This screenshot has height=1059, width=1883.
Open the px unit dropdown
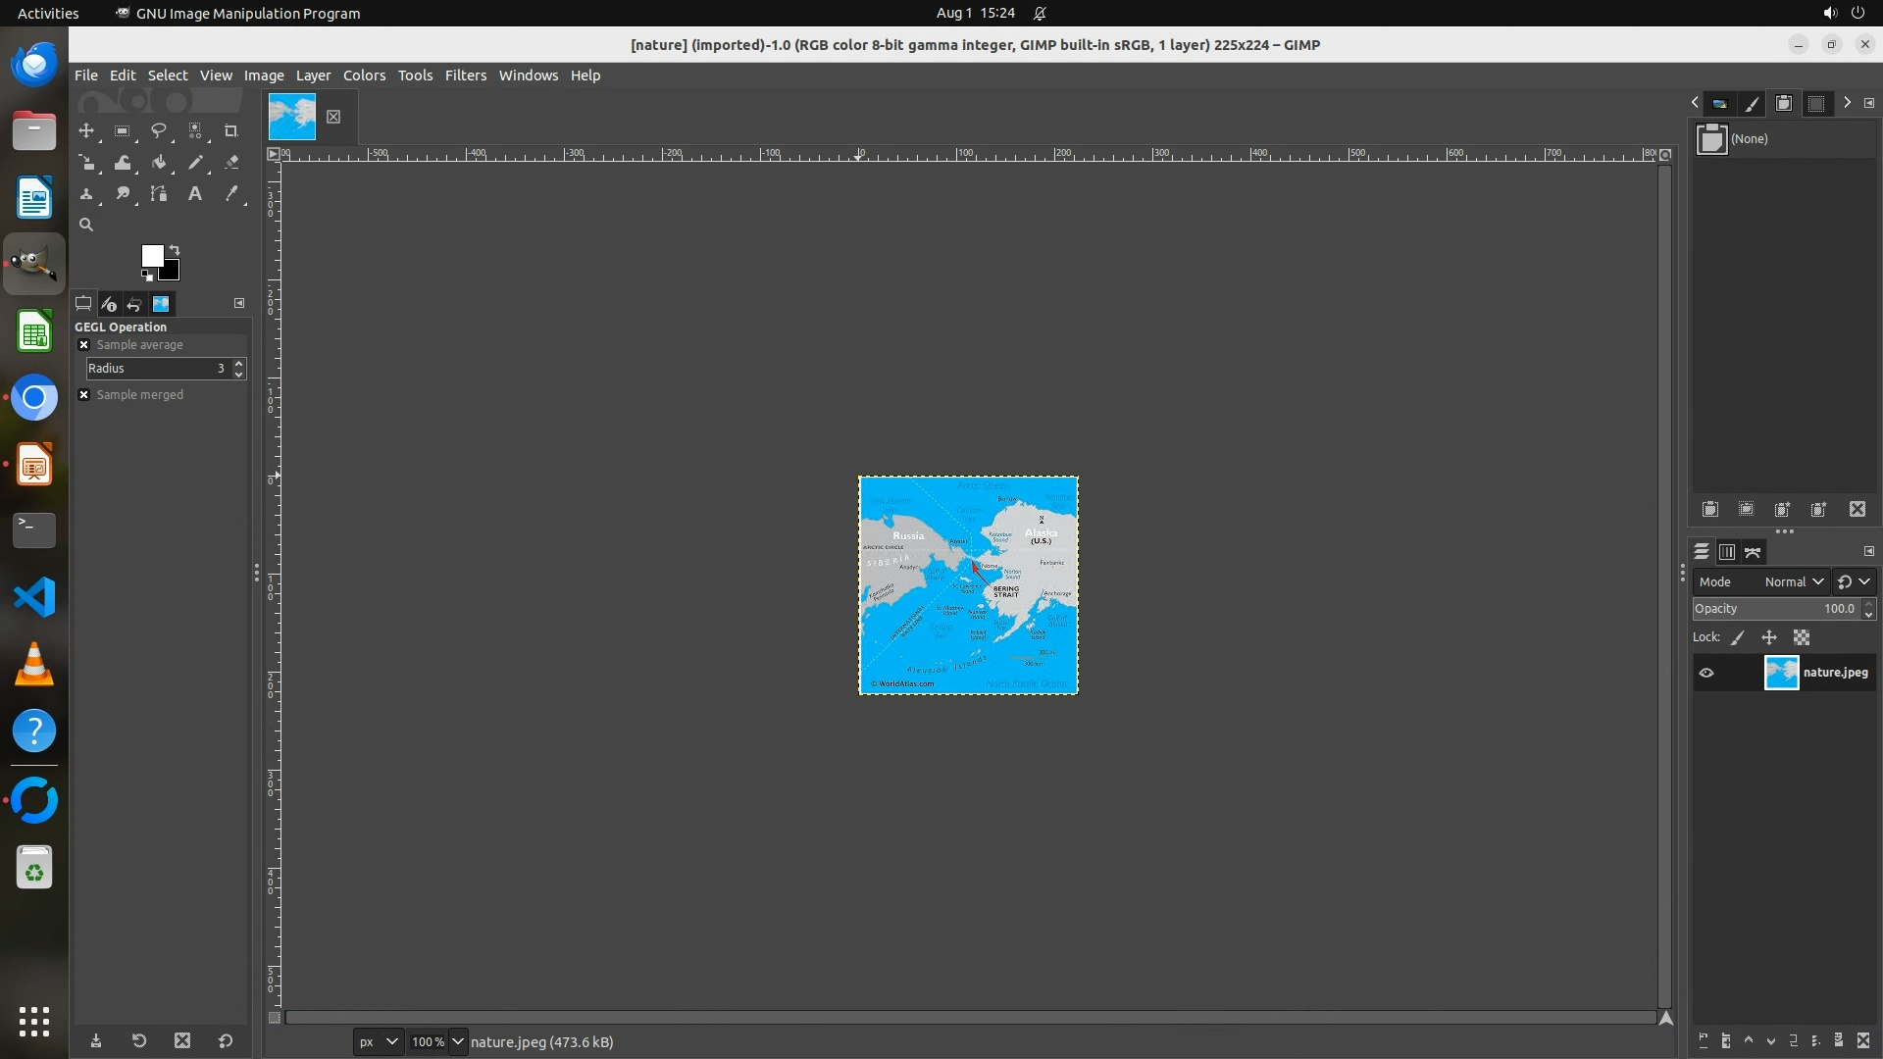[x=379, y=1041]
